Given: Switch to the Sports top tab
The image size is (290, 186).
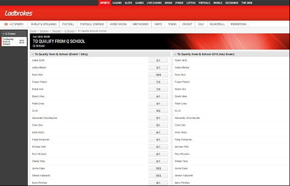Looking at the screenshot, I should (105, 3).
